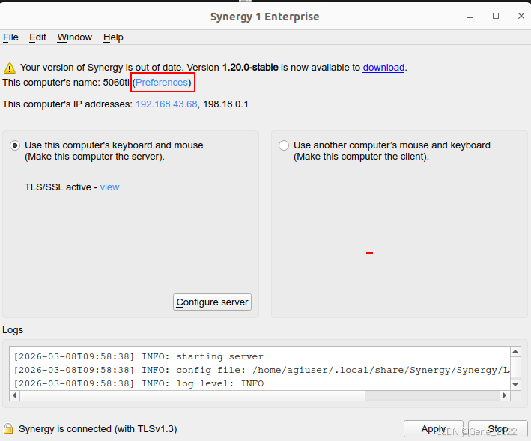Click the 192.168.43.68 IP address
The image size is (531, 441).
pos(166,103)
